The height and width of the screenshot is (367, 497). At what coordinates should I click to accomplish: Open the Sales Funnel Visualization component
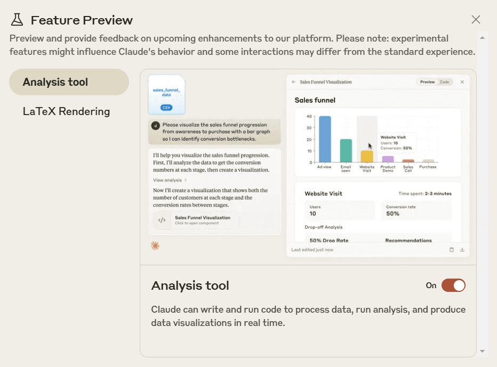[196, 220]
